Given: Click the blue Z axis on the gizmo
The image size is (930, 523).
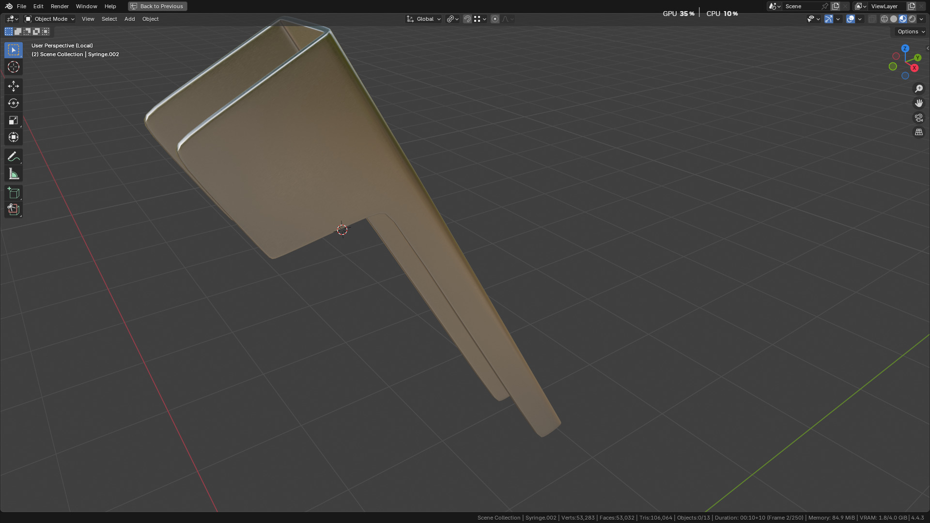Looking at the screenshot, I should [x=905, y=48].
